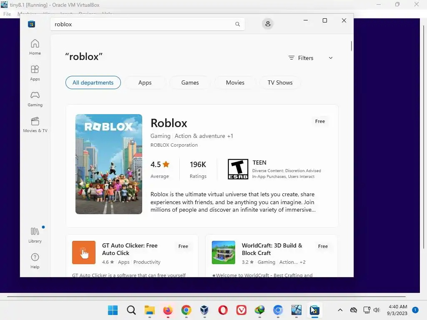Expand the Filters dropdown
Viewport: 427px width, 320px height.
pos(311,58)
